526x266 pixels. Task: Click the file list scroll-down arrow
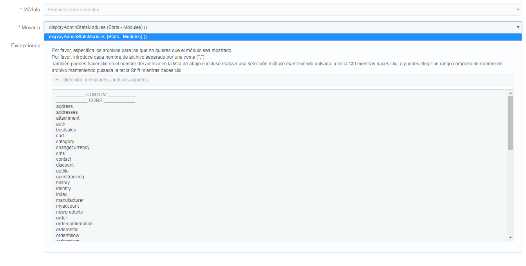[x=510, y=237]
